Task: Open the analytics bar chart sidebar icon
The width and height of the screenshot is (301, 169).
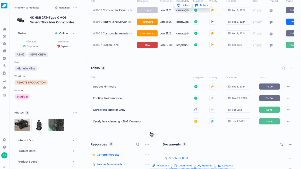Action: 4,29
